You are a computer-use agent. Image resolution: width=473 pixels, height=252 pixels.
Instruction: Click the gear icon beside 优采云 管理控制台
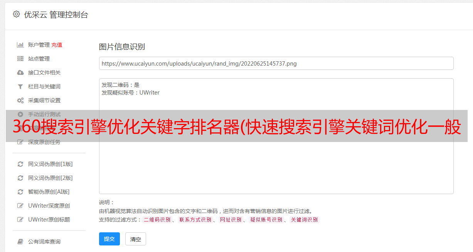[16, 14]
